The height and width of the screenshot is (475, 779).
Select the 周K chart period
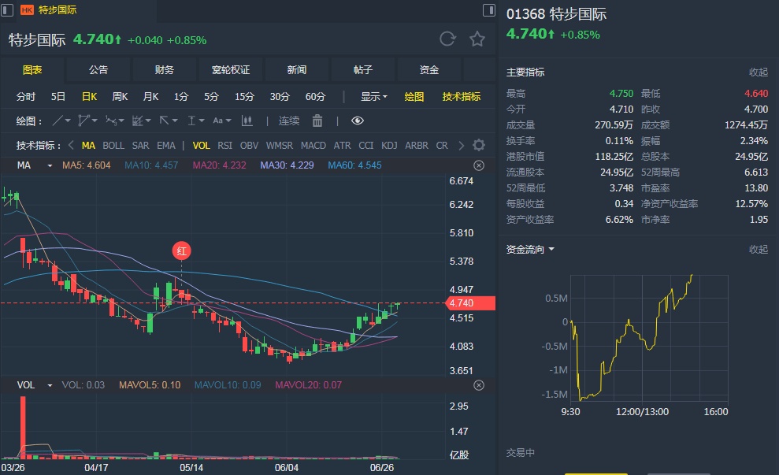pos(120,97)
